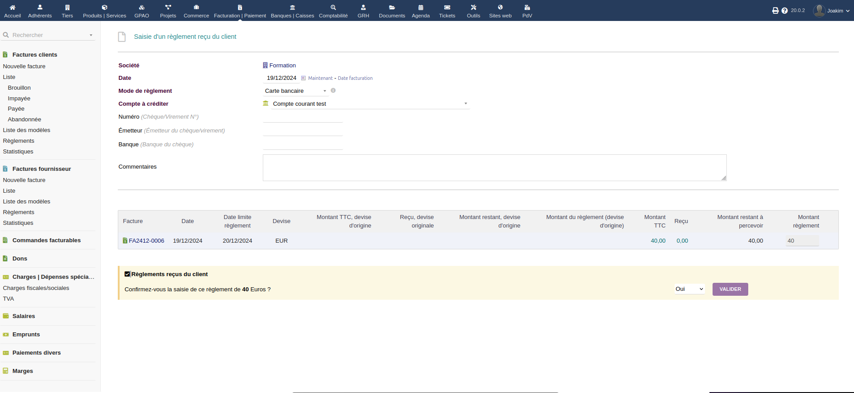The image size is (854, 393).
Task: Click the help question mark icon
Action: click(784, 11)
